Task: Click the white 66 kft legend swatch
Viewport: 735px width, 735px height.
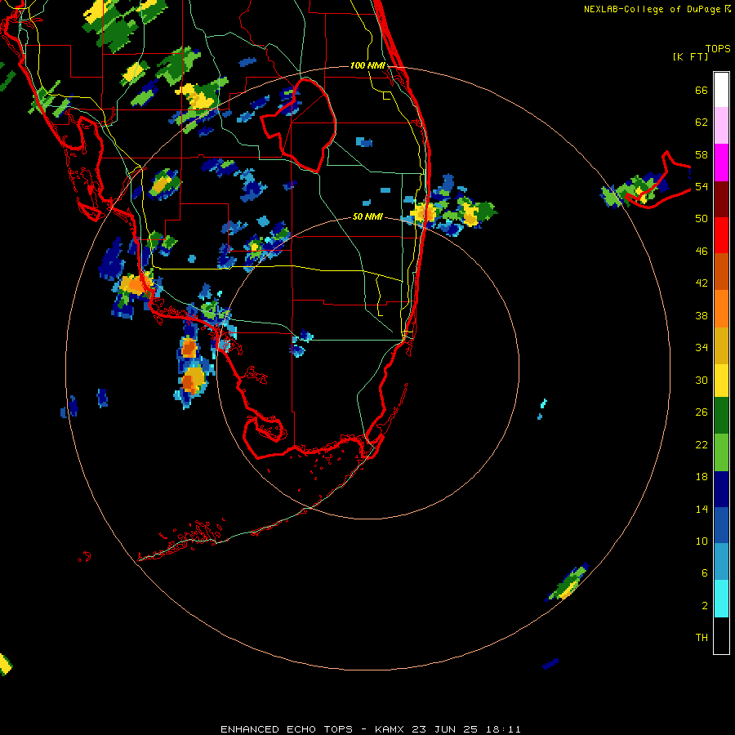Action: pos(721,90)
